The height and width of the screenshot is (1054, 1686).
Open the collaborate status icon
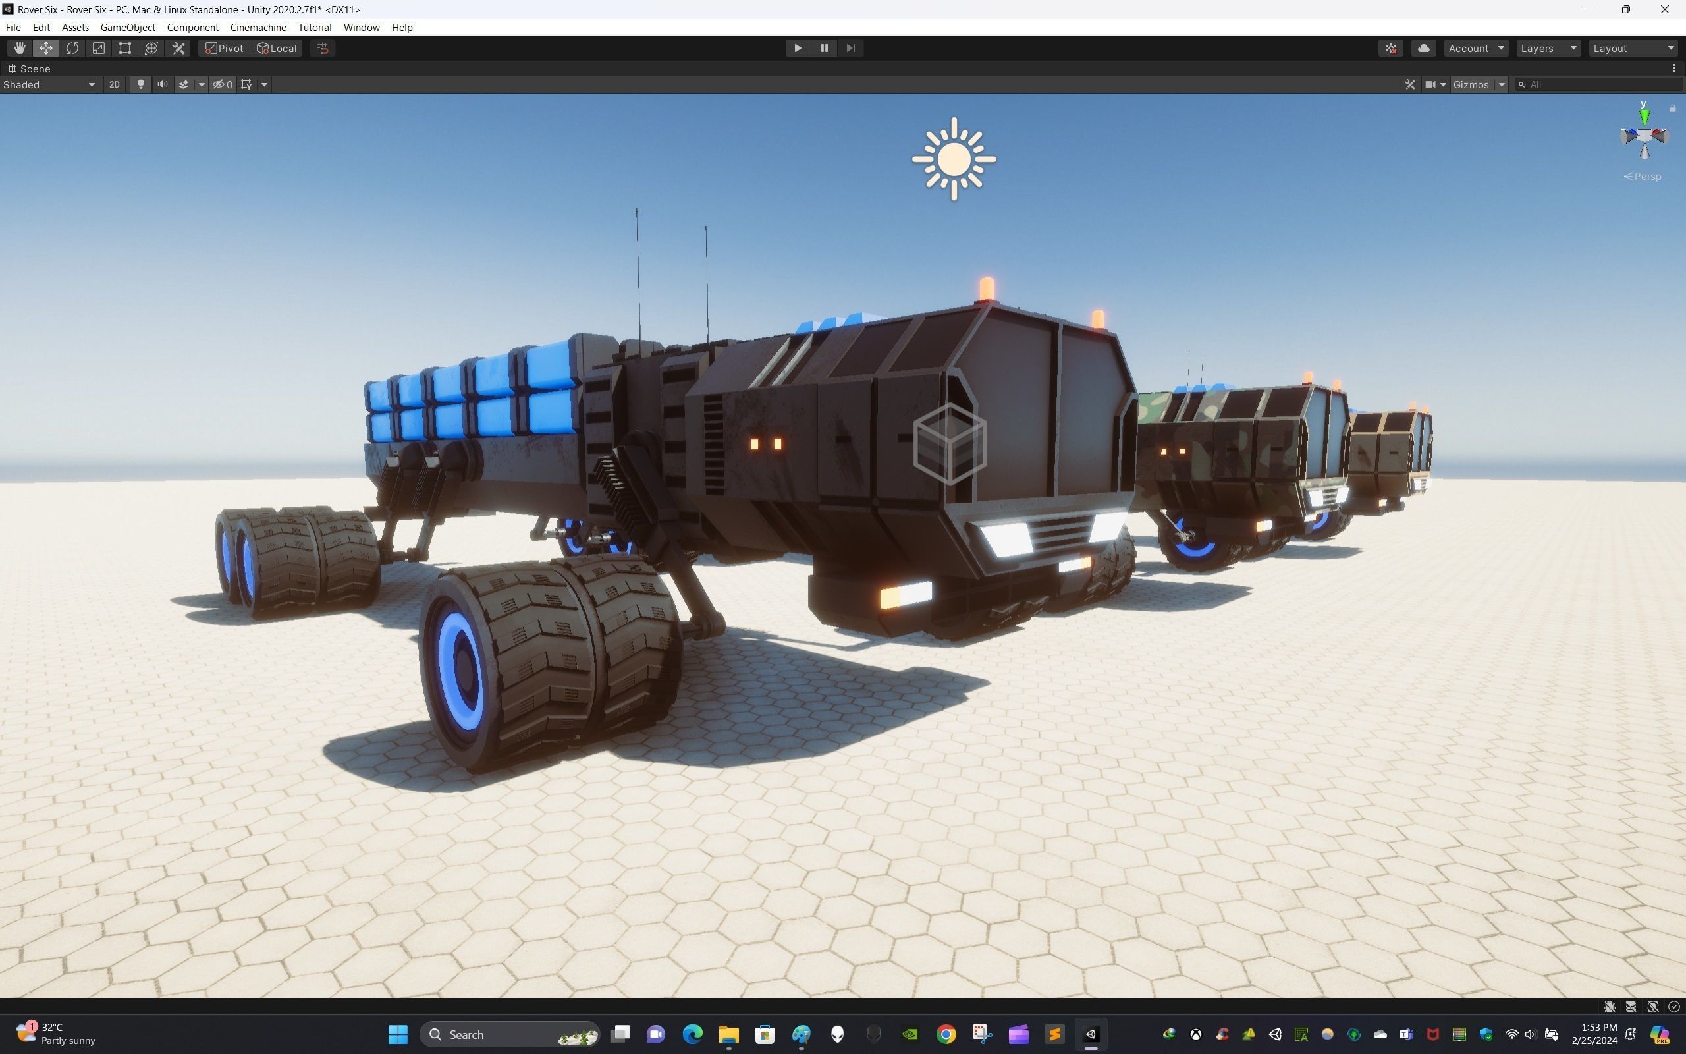1392,48
